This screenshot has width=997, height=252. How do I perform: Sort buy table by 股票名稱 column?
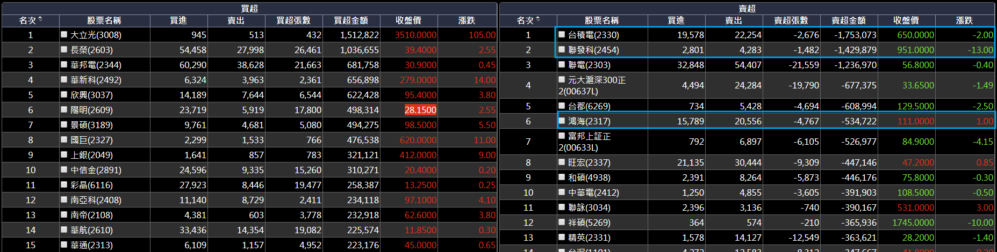click(104, 20)
